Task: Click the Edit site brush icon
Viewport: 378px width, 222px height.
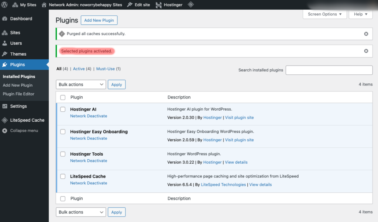Action: (130, 4)
